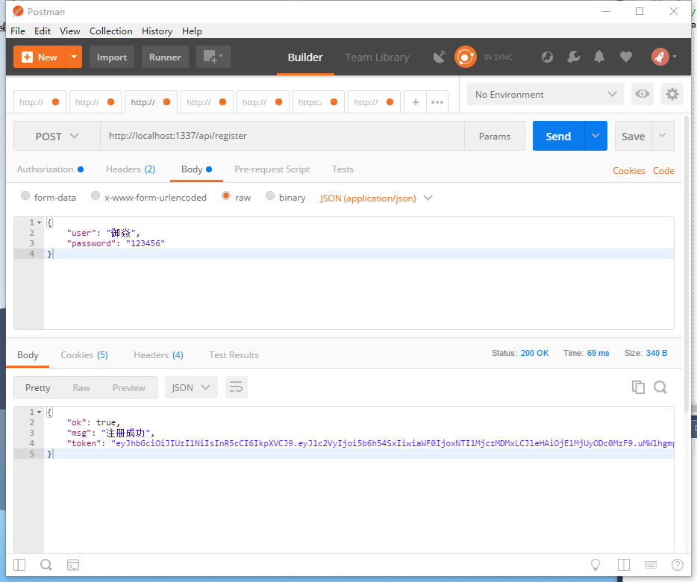Viewport: 697px width, 582px height.
Task: Switch response view to Preview
Action: point(129,388)
